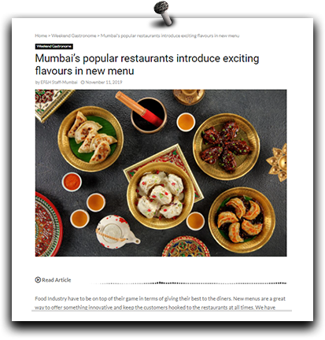Click the golden flower lamp at the photo edge
325x340 pixels.
[277, 162]
